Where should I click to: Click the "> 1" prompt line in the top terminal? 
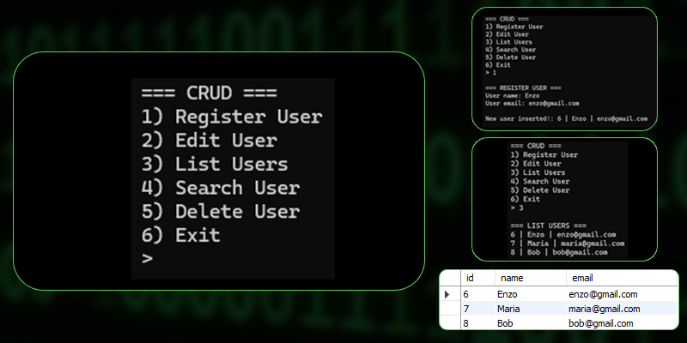coord(490,73)
